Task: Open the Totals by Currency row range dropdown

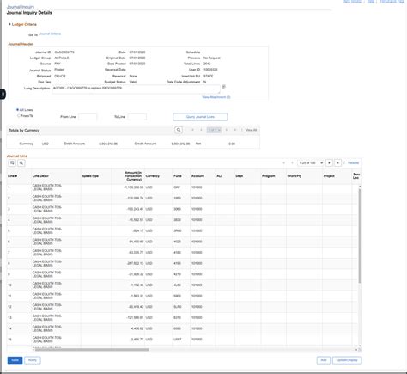Action: tap(214, 130)
